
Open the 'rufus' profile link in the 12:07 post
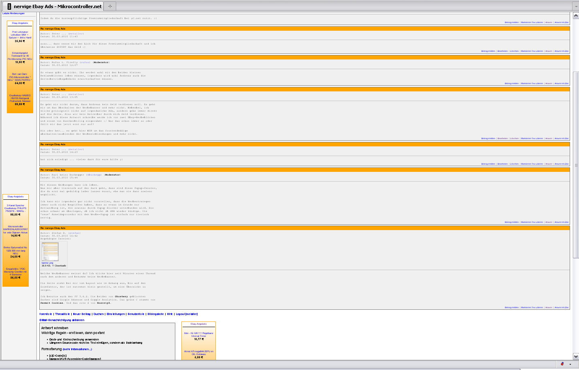[x=85, y=62]
